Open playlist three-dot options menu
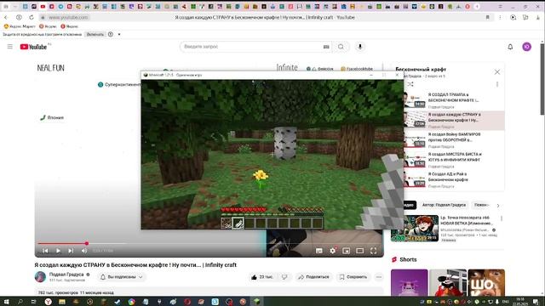Image resolution: width=545 pixels, height=306 pixels. pyautogui.click(x=497, y=84)
